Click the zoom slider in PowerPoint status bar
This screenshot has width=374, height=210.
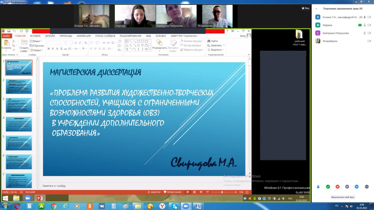(x=222, y=192)
